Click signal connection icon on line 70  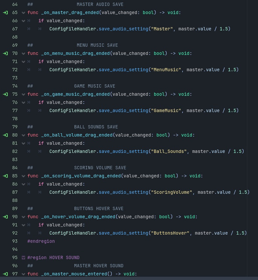(5, 54)
